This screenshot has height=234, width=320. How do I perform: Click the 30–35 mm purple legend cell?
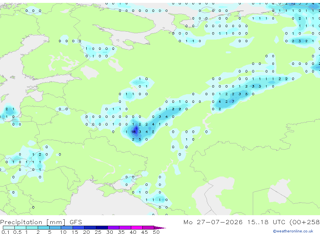[114, 228]
